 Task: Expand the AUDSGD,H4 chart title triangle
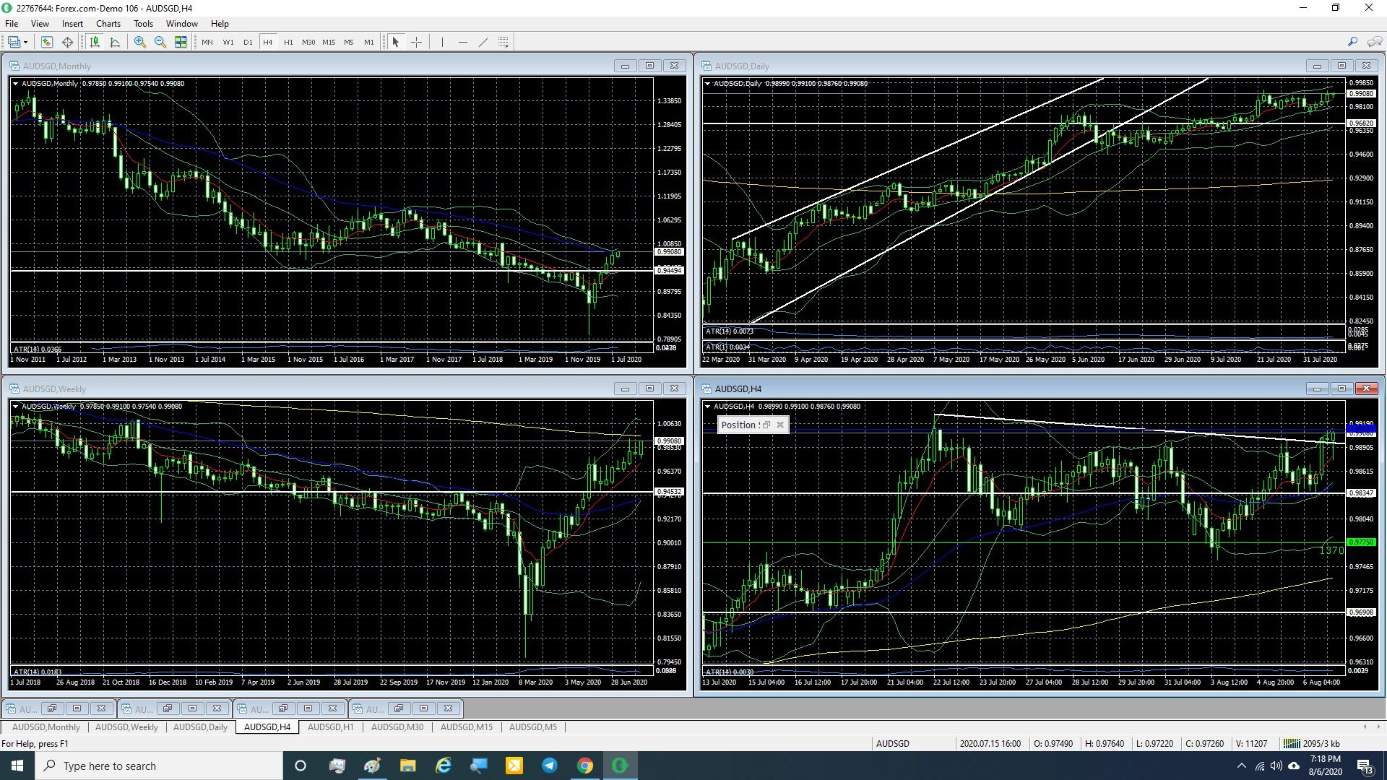[707, 407]
